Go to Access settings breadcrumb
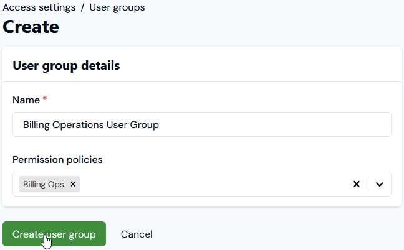This screenshot has width=404, height=250. point(39,7)
